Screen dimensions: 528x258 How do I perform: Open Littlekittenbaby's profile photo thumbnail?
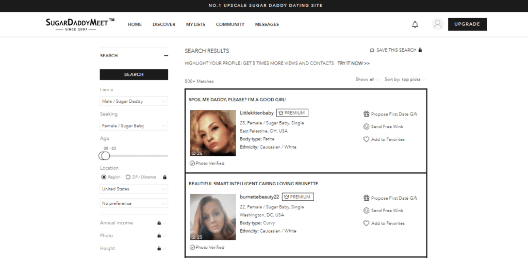click(206, 133)
